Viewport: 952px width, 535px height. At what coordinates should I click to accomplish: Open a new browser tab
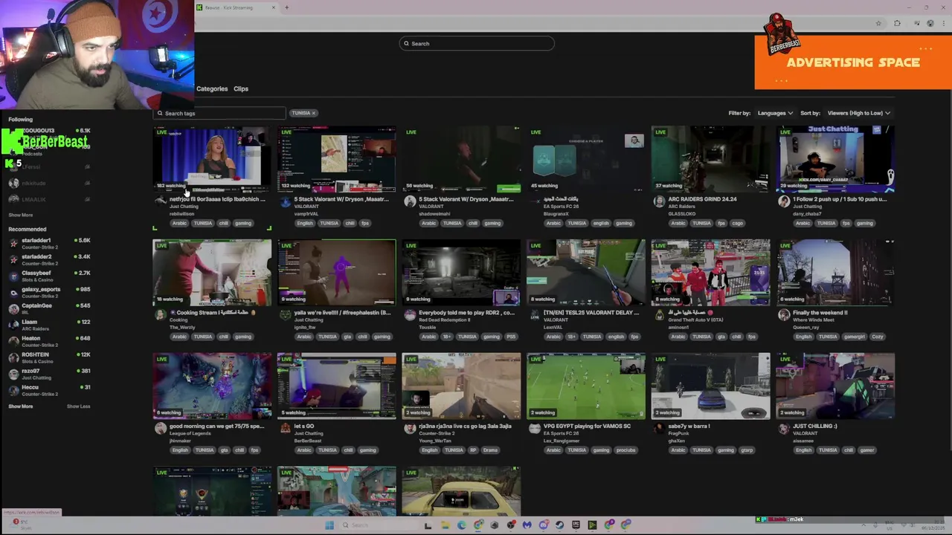coord(286,7)
